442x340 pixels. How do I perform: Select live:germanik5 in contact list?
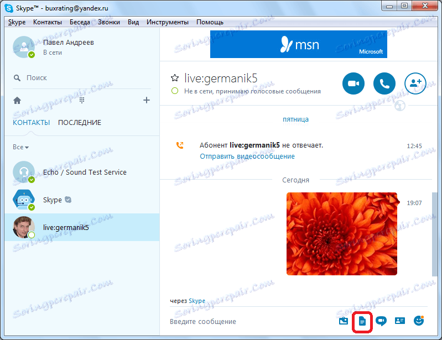pyautogui.click(x=82, y=227)
